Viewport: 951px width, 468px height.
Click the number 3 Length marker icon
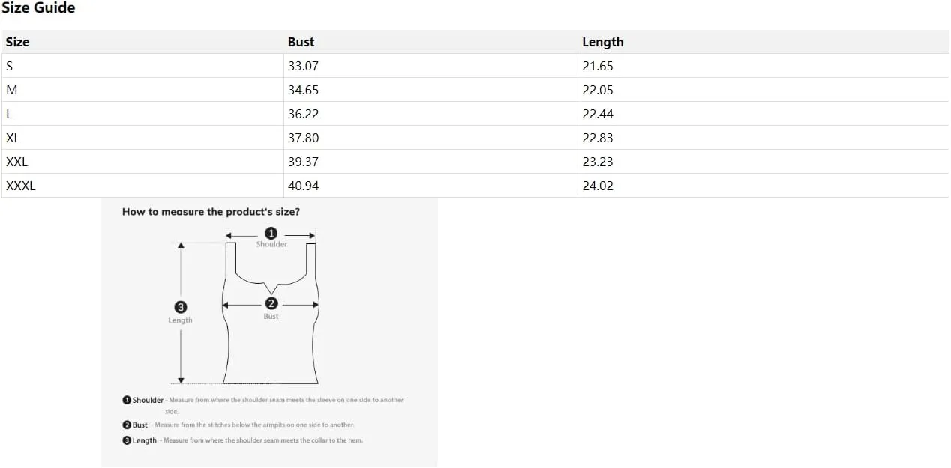[180, 307]
